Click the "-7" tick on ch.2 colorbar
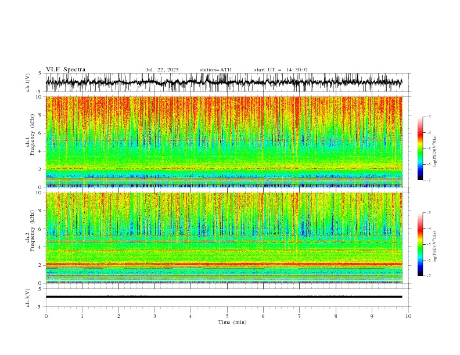The width and height of the screenshot is (460, 355). click(x=429, y=276)
